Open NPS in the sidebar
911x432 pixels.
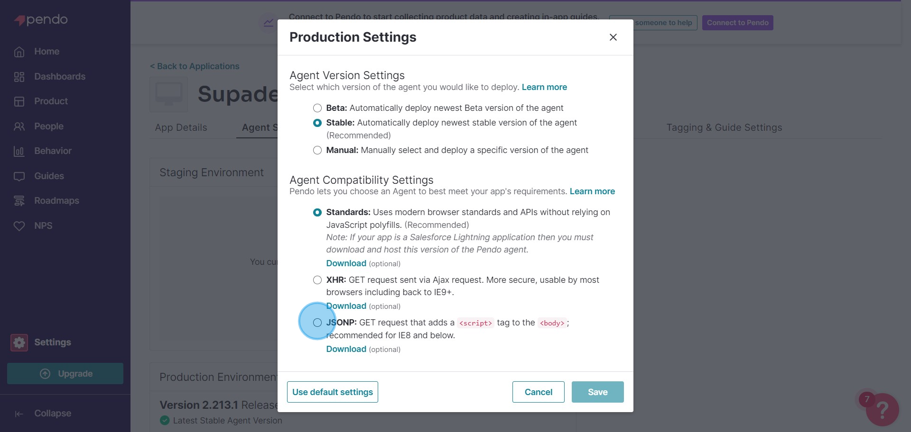(x=43, y=226)
